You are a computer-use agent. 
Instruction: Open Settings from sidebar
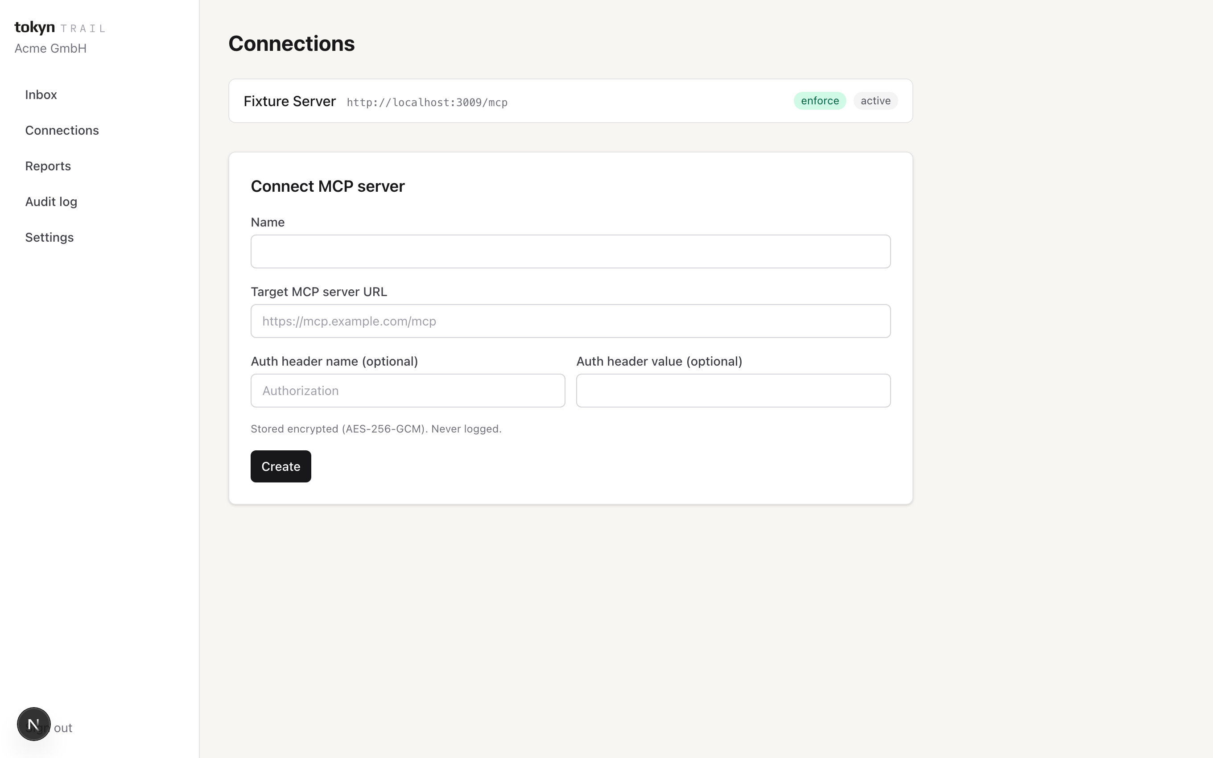pyautogui.click(x=50, y=237)
